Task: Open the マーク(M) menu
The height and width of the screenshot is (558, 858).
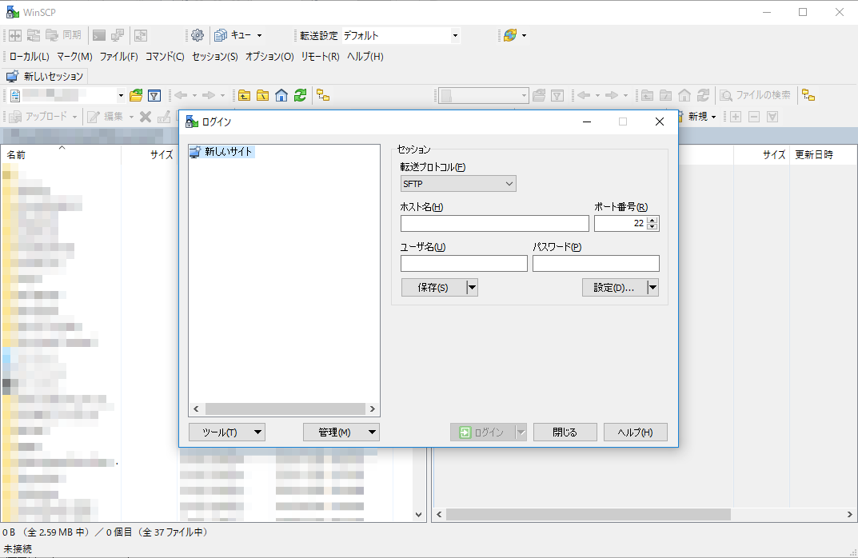Action: coord(74,56)
